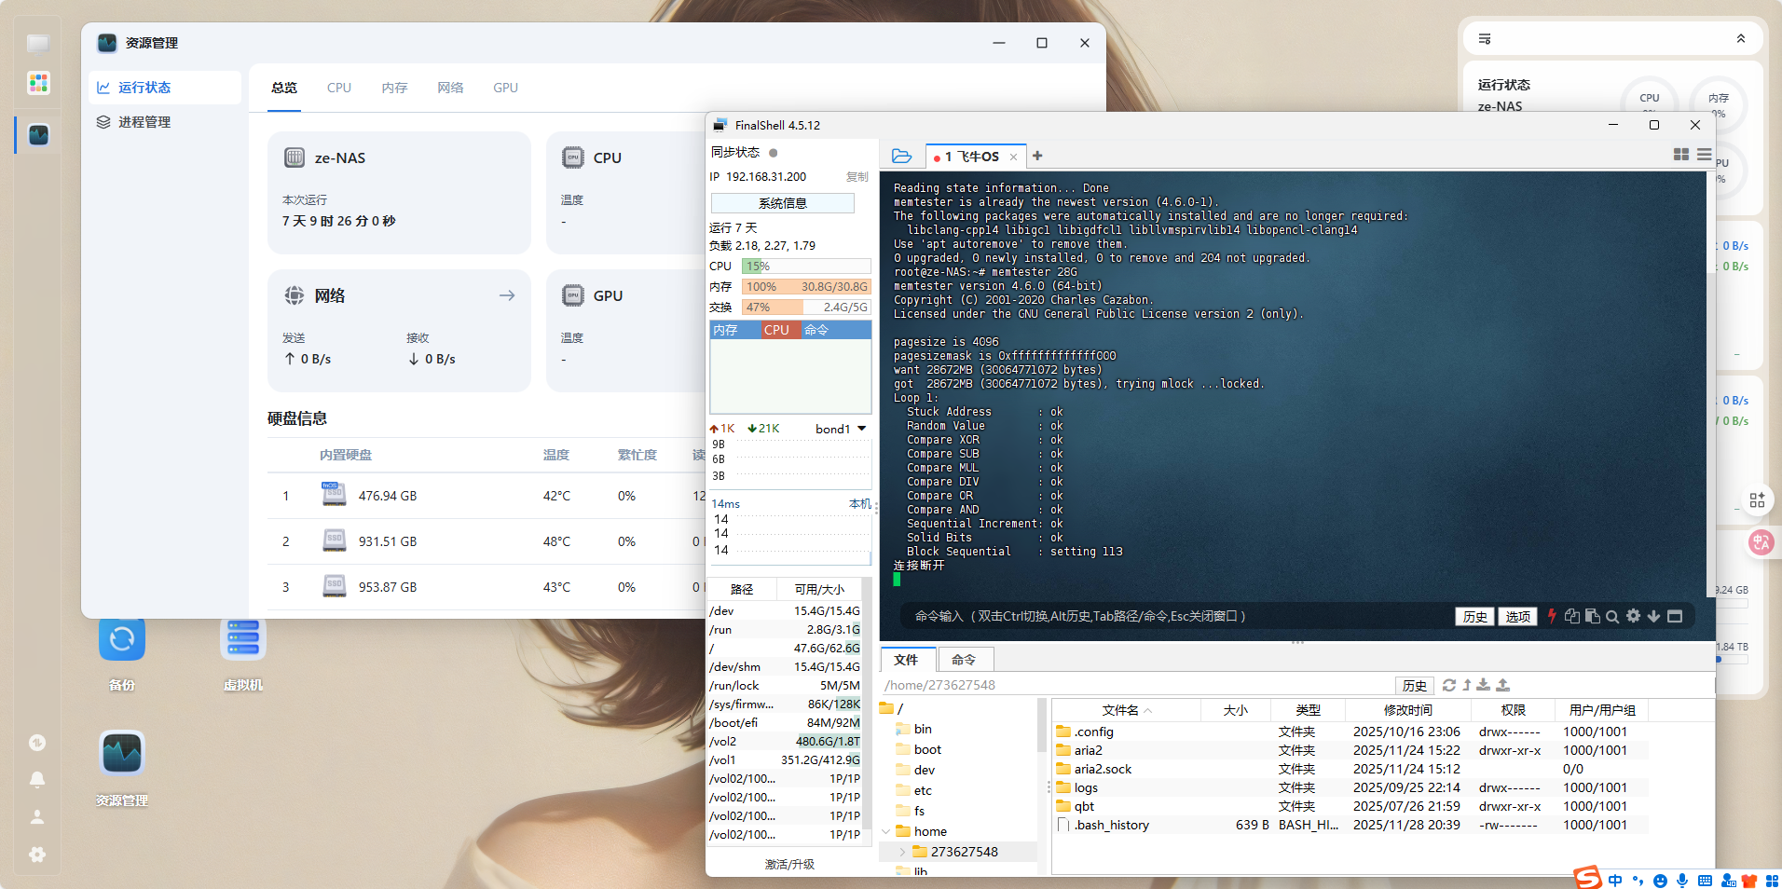The height and width of the screenshot is (889, 1782).
Task: Click the terminal search magnifier icon
Action: [x=1612, y=616]
